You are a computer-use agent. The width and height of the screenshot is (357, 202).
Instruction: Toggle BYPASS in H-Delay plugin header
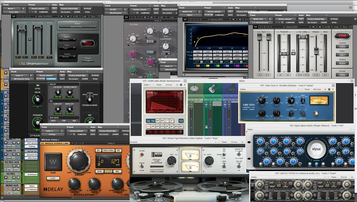[x=126, y=131]
